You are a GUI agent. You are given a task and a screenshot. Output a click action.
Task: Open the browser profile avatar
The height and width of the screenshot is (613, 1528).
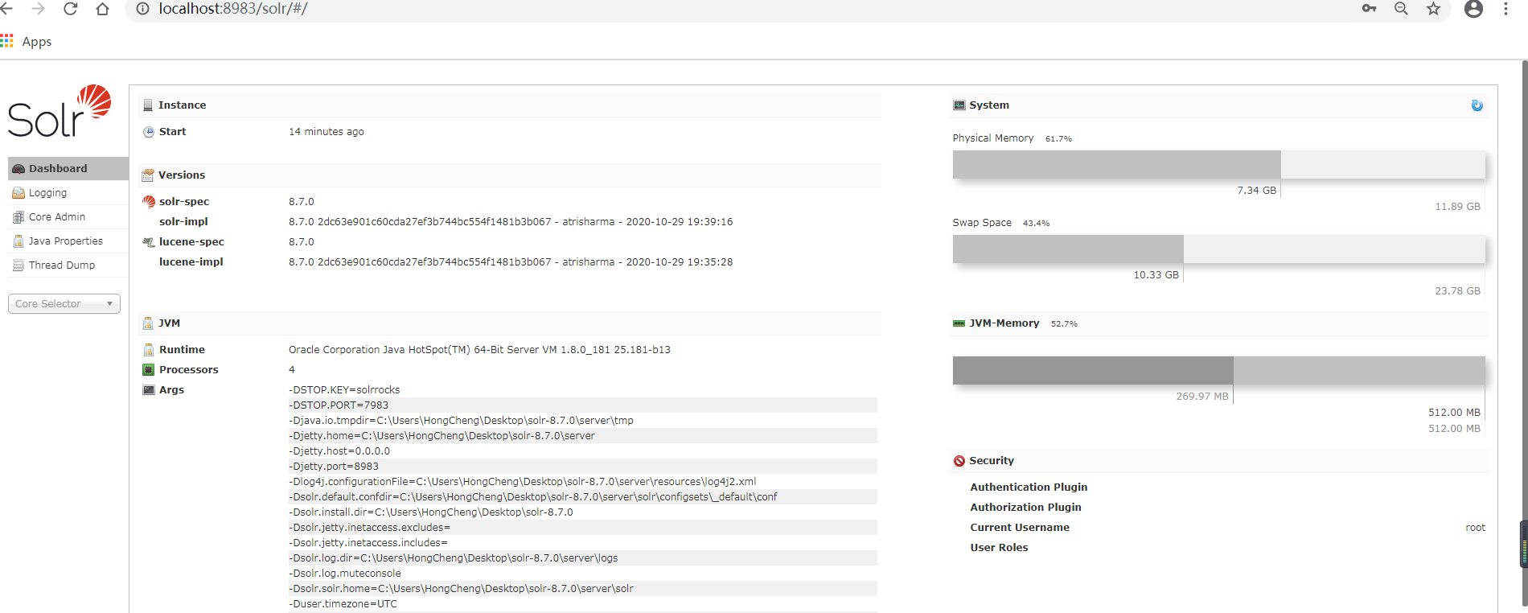click(x=1473, y=9)
